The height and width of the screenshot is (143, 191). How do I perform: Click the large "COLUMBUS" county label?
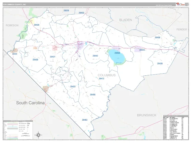(x=107, y=75)
